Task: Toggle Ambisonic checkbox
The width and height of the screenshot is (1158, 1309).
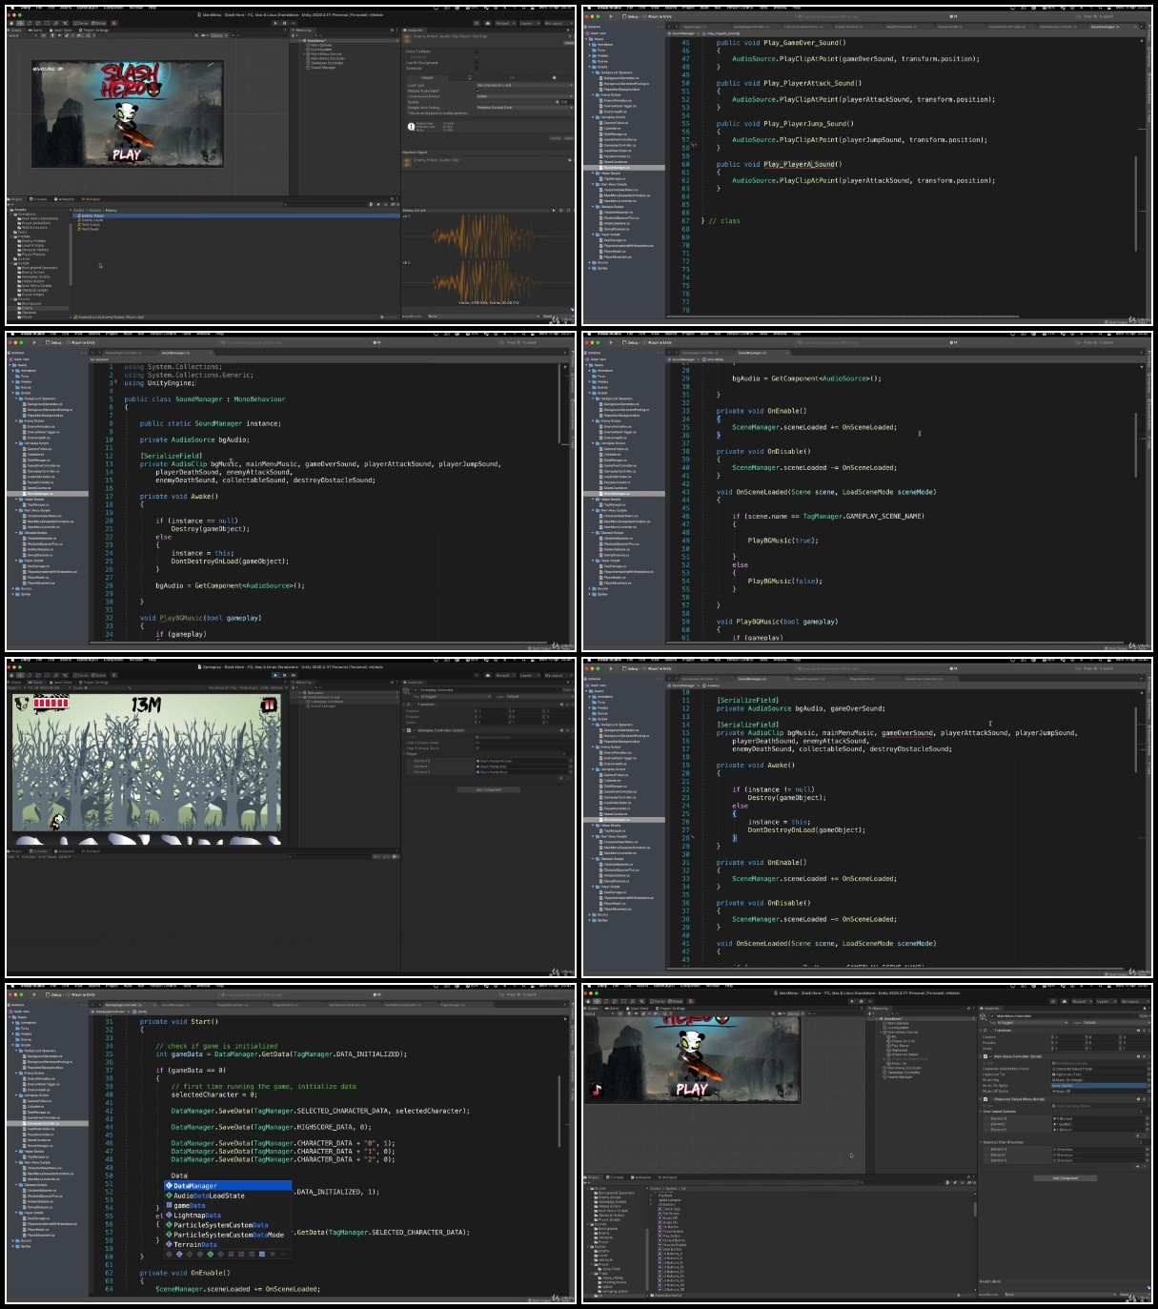Action: tap(477, 68)
